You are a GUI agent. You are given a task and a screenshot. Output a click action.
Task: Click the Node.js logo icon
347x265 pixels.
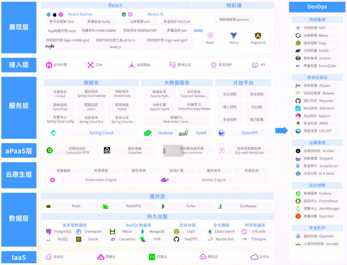tap(50, 47)
